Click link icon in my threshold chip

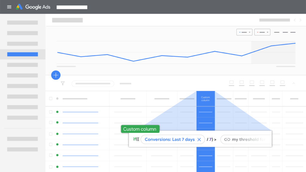pyautogui.click(x=227, y=139)
